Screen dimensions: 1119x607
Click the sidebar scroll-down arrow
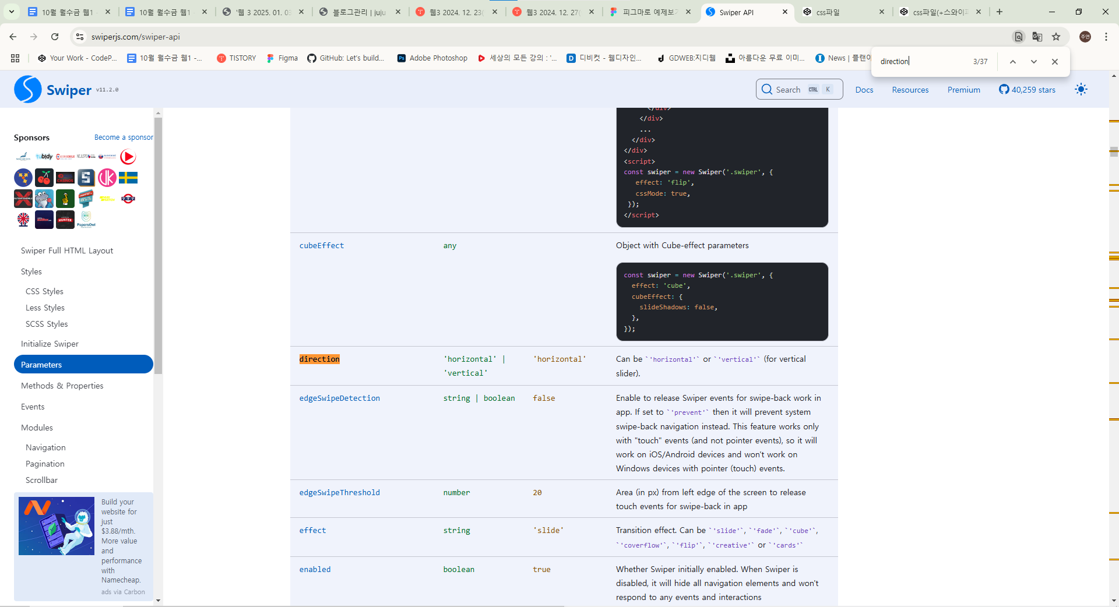(158, 601)
